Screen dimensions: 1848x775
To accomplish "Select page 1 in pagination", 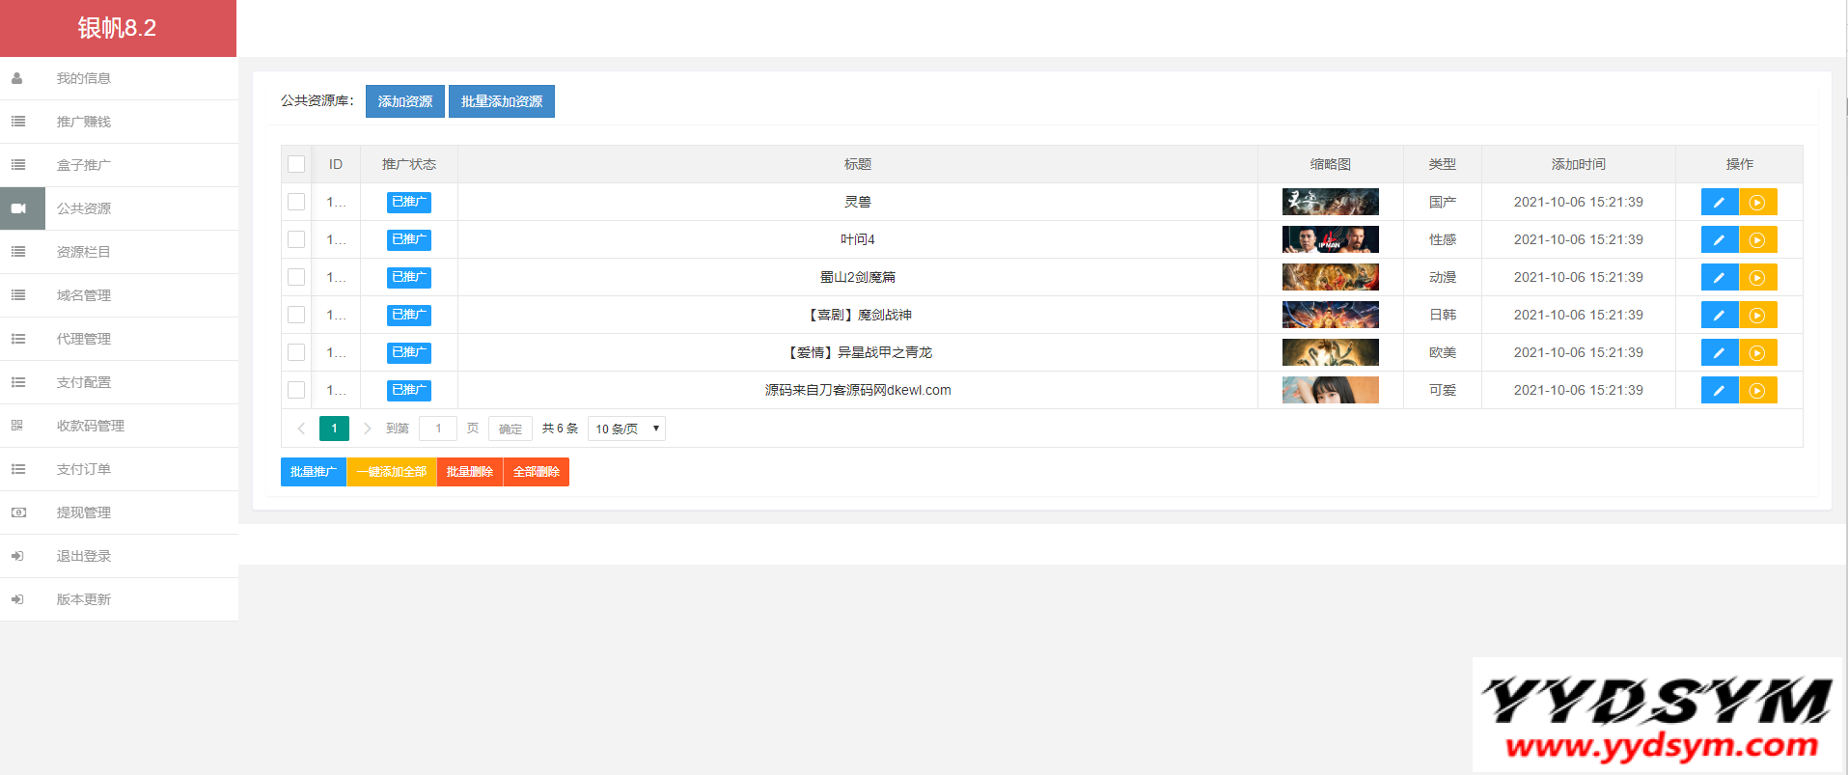I will coord(334,429).
